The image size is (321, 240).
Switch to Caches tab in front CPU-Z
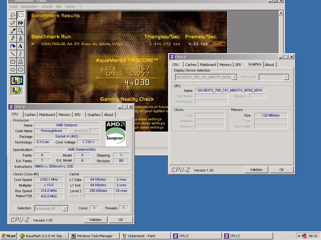pos(30,115)
